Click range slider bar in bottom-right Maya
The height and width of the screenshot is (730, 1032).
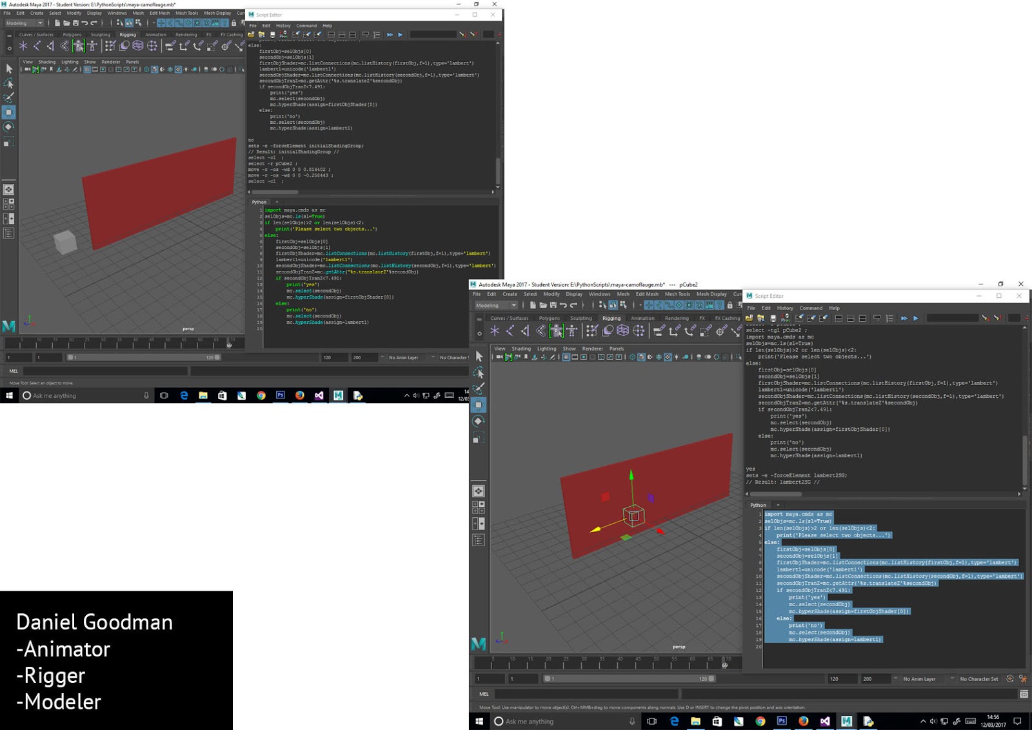pyautogui.click(x=629, y=678)
